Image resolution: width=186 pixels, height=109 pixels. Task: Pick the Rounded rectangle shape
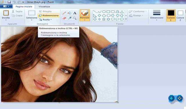click(113, 12)
